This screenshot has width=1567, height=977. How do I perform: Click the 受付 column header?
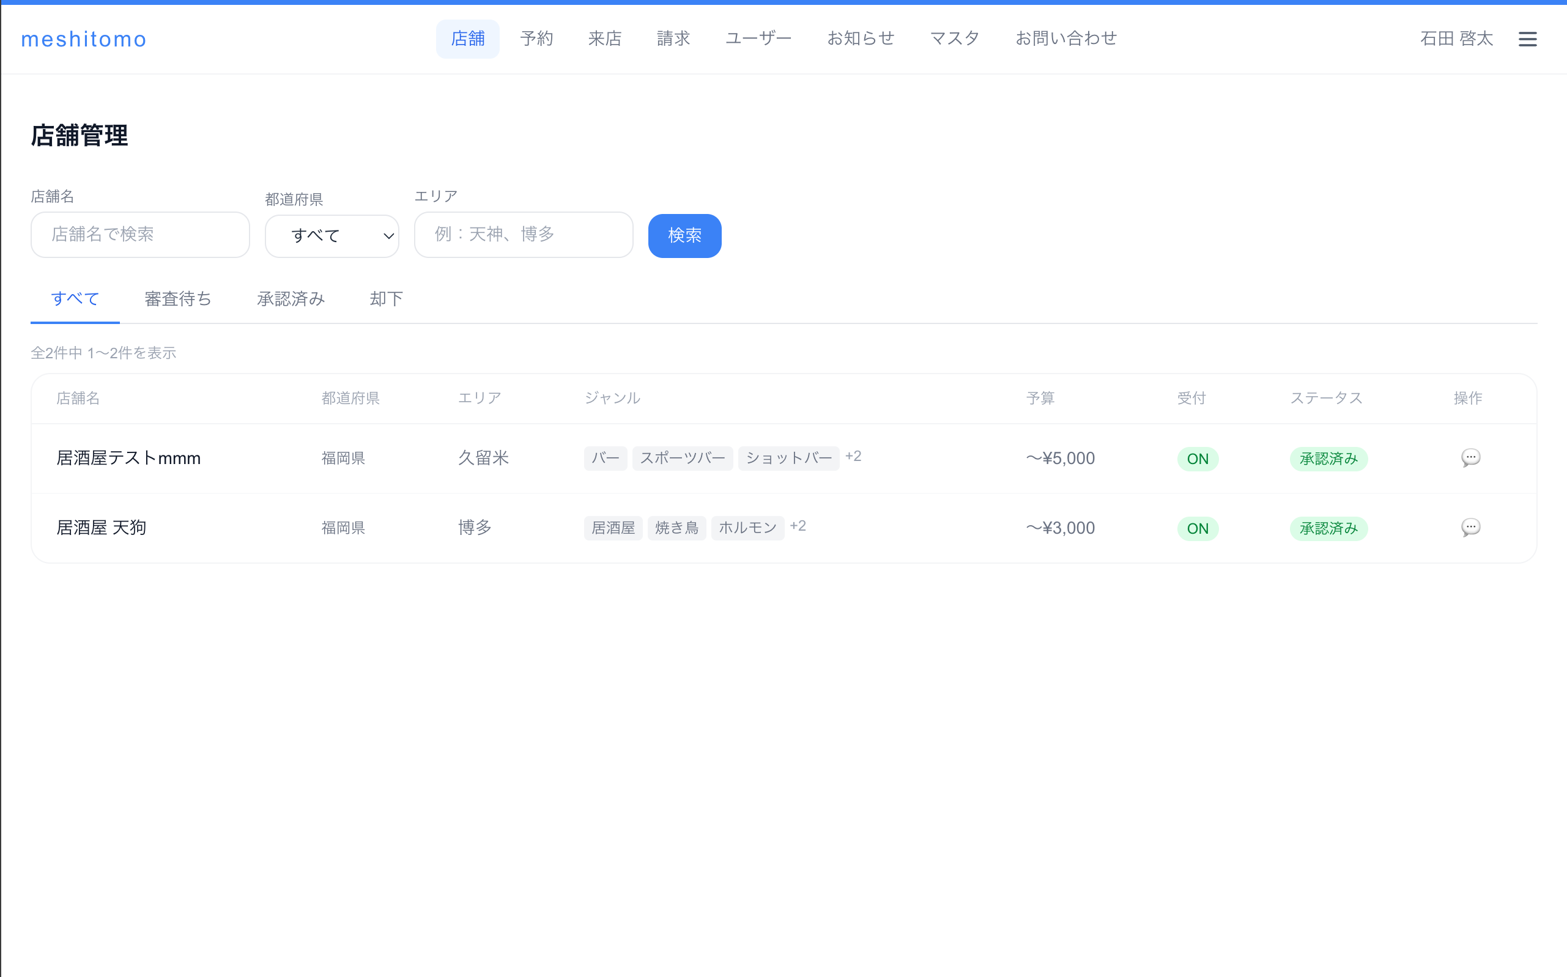[x=1191, y=398]
